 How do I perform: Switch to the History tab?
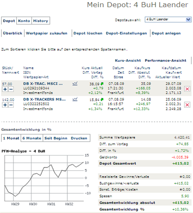coord(40,21)
